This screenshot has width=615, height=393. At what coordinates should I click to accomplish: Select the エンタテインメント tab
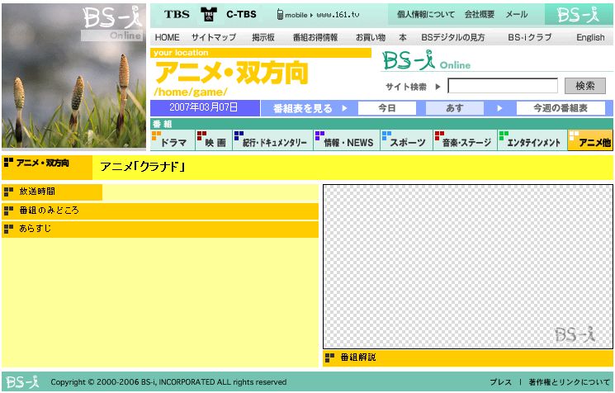532,140
